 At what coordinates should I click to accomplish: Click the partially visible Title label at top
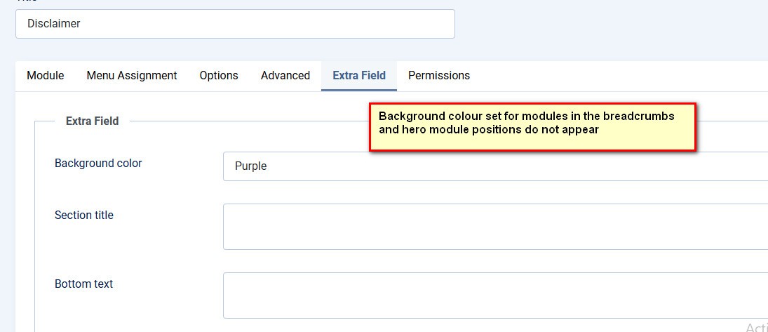27,2
